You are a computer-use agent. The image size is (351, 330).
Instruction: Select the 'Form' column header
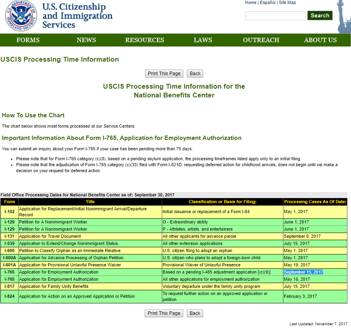coord(10,202)
